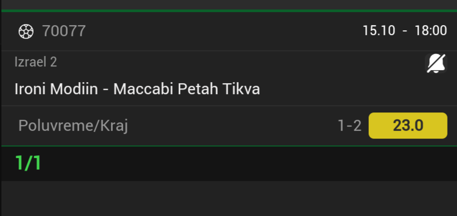
Task: Click empty header space right of 70077
Action: (x=220, y=31)
